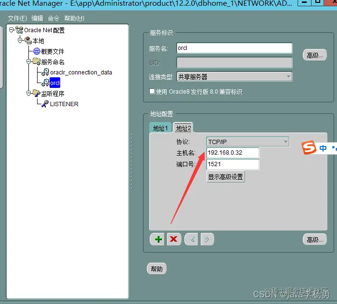Collapse the 监听程序 tree node
The image size is (337, 304).
(28, 93)
